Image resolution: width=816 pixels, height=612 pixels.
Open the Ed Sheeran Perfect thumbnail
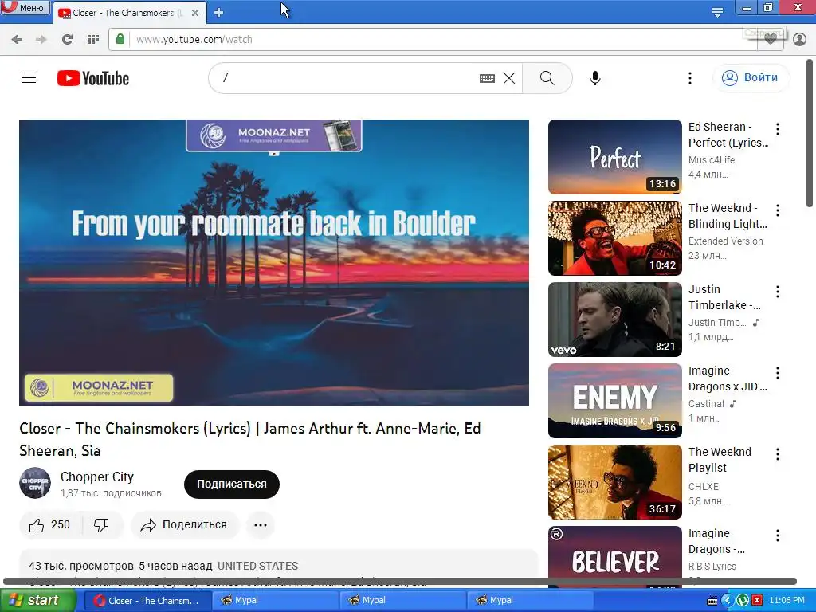(614, 157)
